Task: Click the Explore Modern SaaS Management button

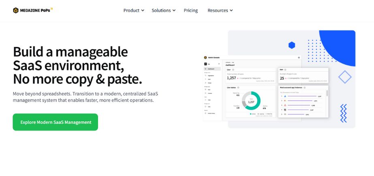Action: [x=56, y=122]
